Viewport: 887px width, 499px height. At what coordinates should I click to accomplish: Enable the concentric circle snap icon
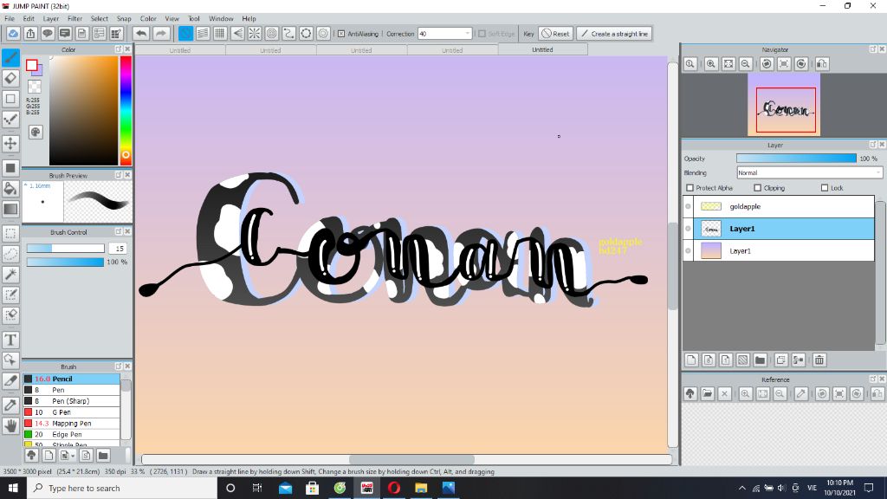click(x=272, y=34)
